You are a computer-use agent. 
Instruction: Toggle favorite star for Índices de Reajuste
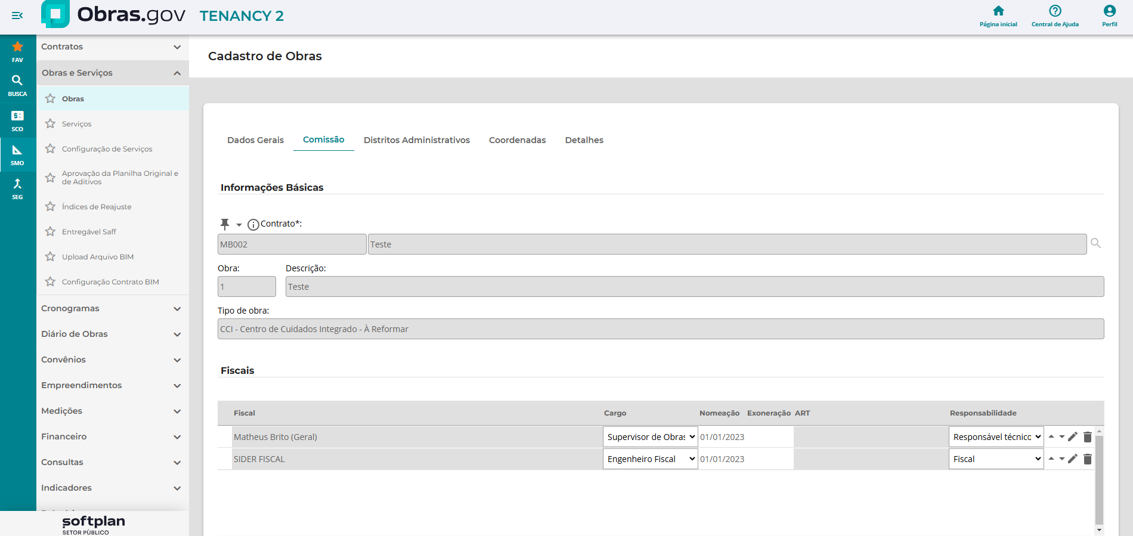click(x=51, y=207)
